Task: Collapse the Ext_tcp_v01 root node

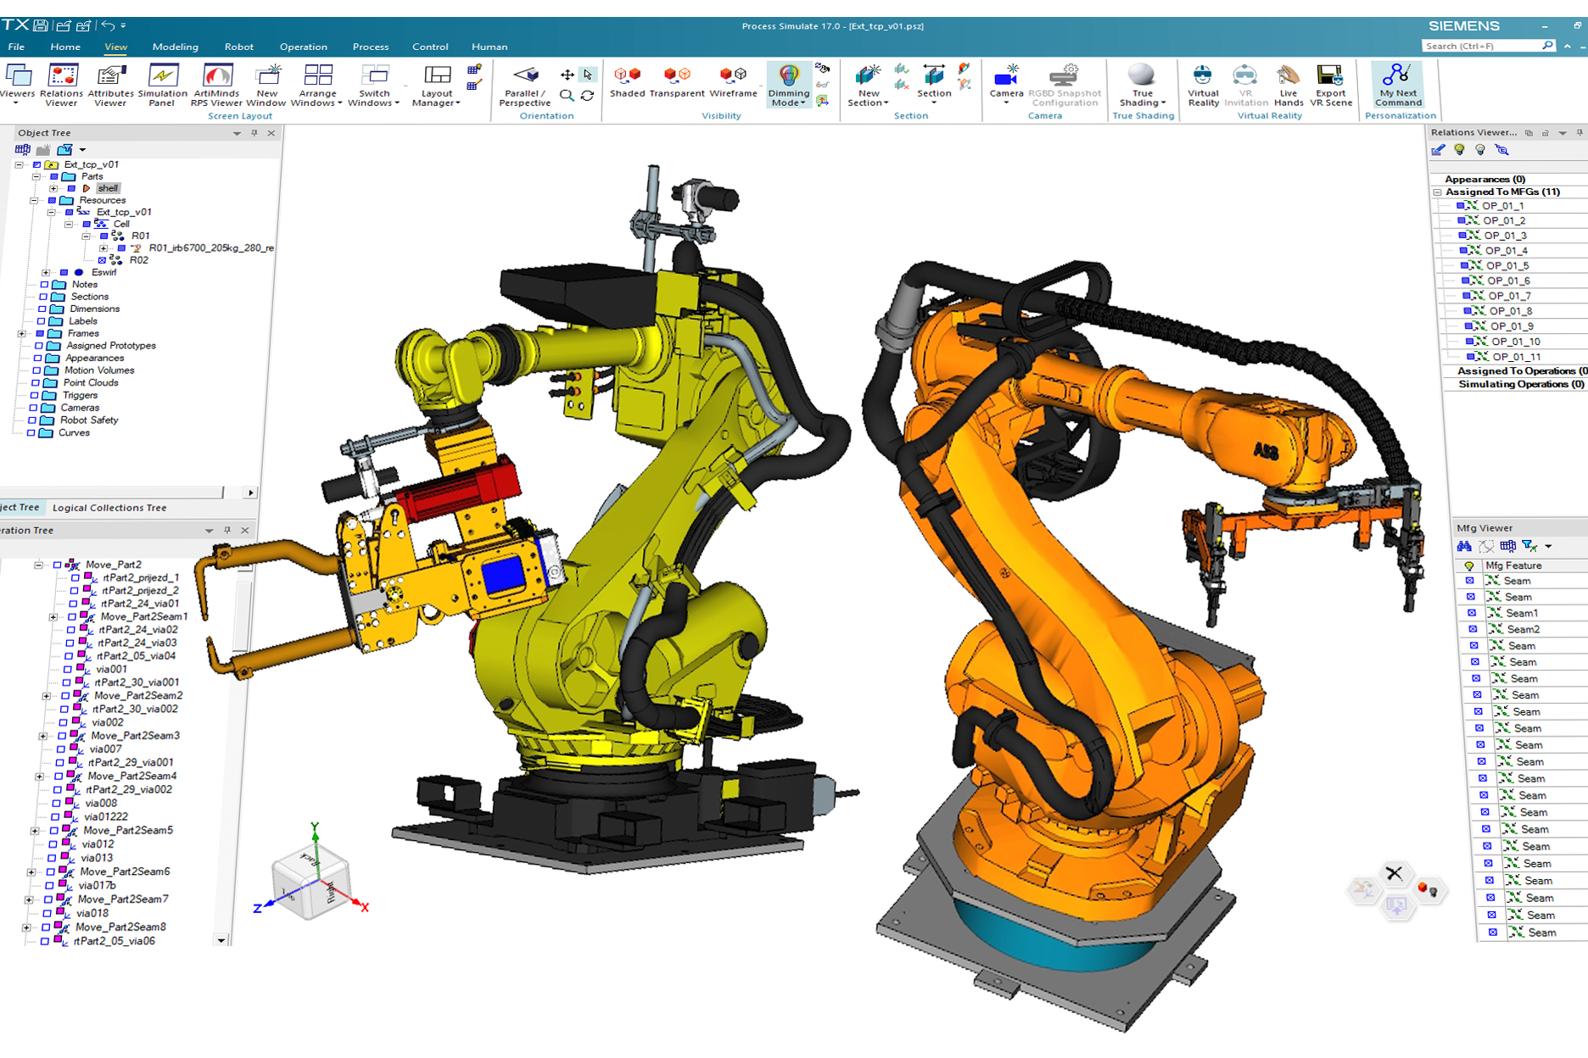Action: point(20,164)
